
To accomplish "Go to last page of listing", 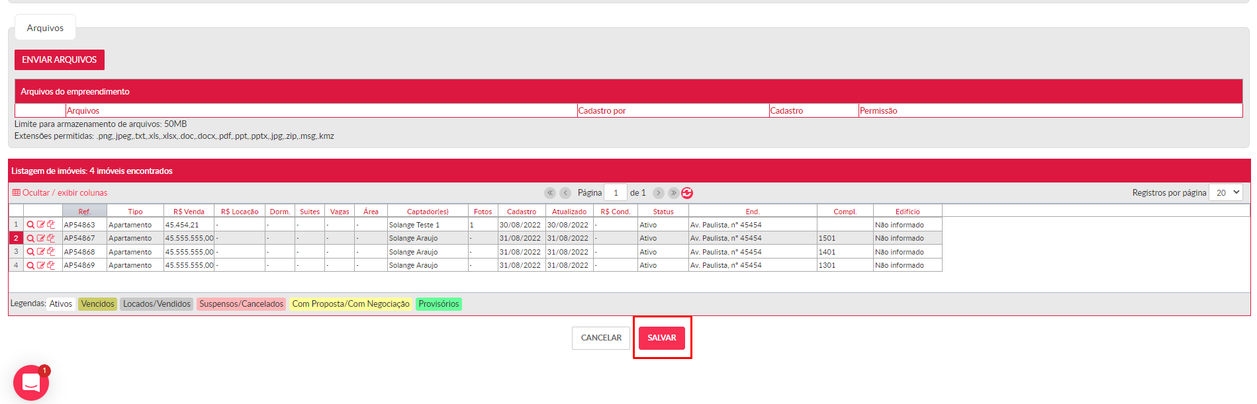I will [x=673, y=193].
